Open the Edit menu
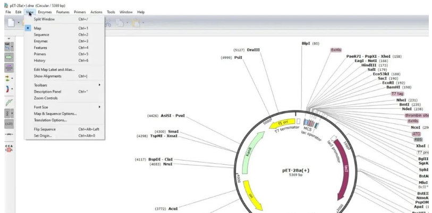This screenshot has height=213, width=432. (x=18, y=12)
